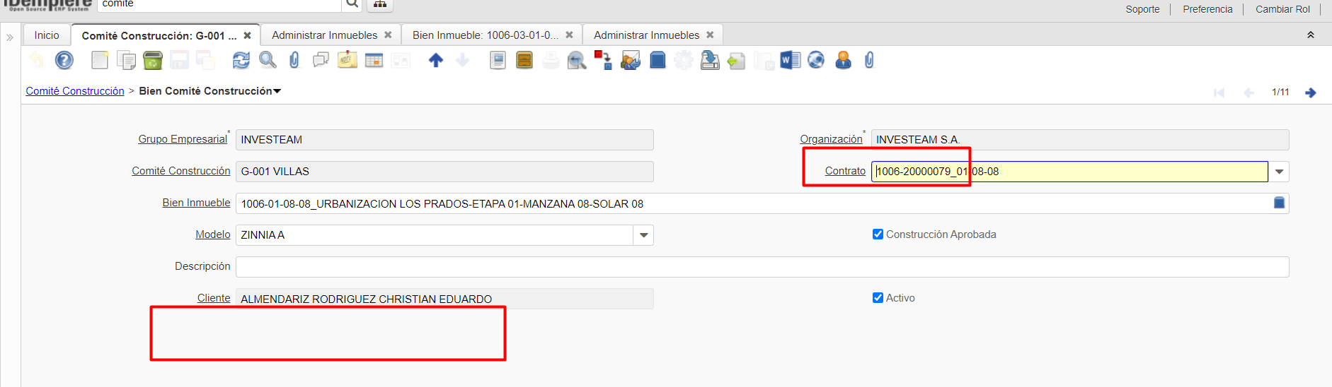1332x387 pixels.
Task: Open the Modelo dropdown list
Action: click(643, 235)
